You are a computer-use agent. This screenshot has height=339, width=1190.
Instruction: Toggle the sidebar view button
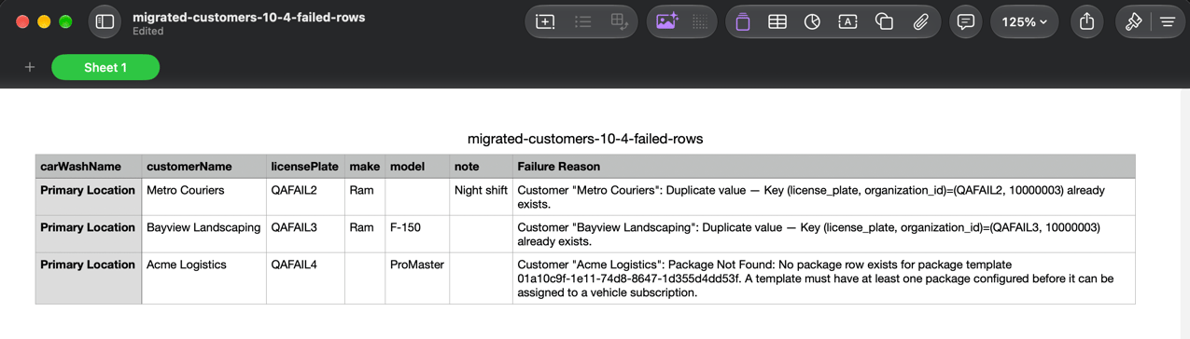click(x=105, y=21)
